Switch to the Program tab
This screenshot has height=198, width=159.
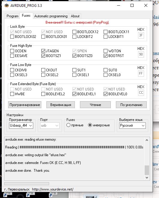[12, 16]
